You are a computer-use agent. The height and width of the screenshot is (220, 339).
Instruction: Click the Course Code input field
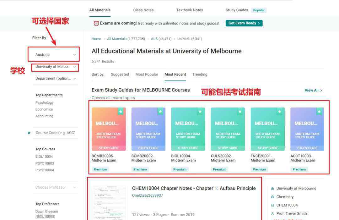(56, 133)
